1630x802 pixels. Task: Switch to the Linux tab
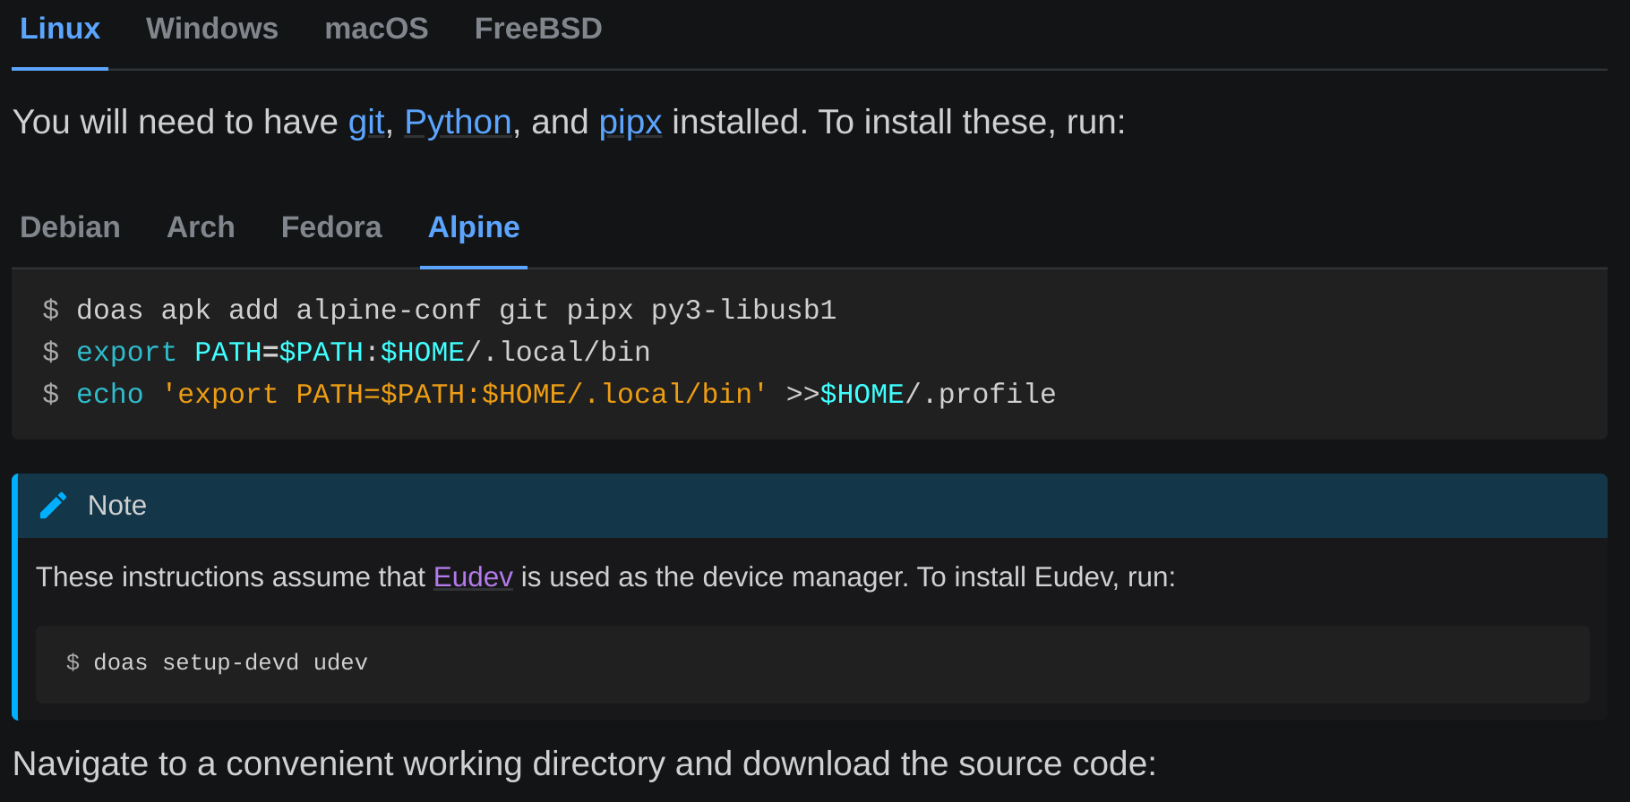click(60, 30)
